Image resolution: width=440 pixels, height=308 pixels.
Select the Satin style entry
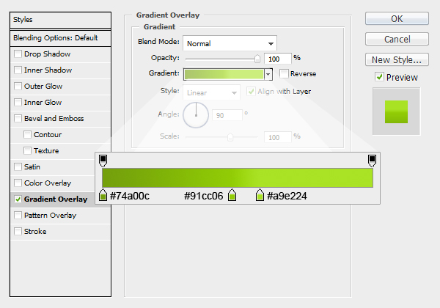point(32,167)
